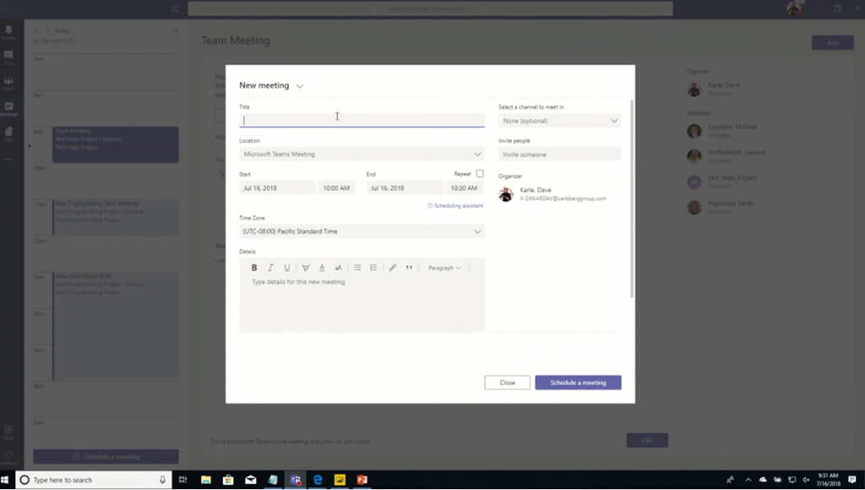
Task: Insert a numbered list
Action: tap(373, 267)
